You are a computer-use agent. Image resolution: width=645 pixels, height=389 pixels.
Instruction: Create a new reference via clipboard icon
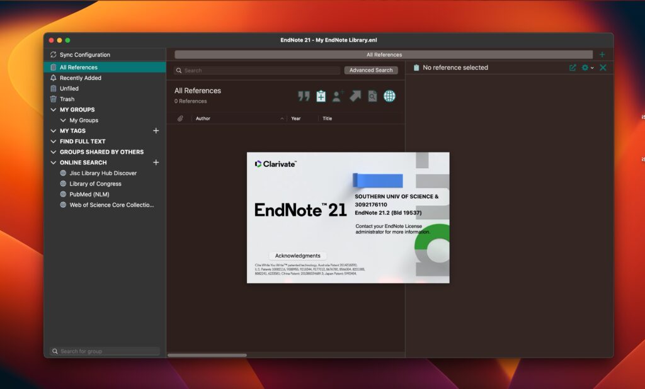(321, 96)
